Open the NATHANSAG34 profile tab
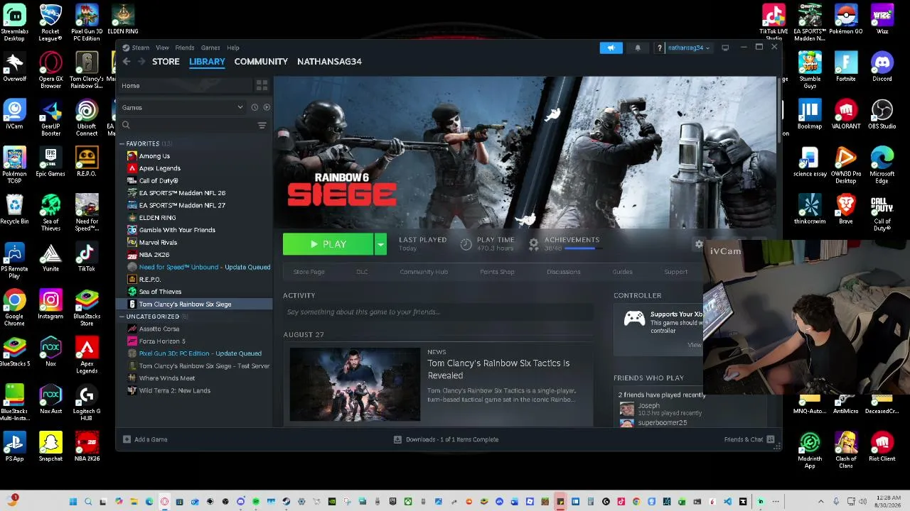 (x=329, y=62)
